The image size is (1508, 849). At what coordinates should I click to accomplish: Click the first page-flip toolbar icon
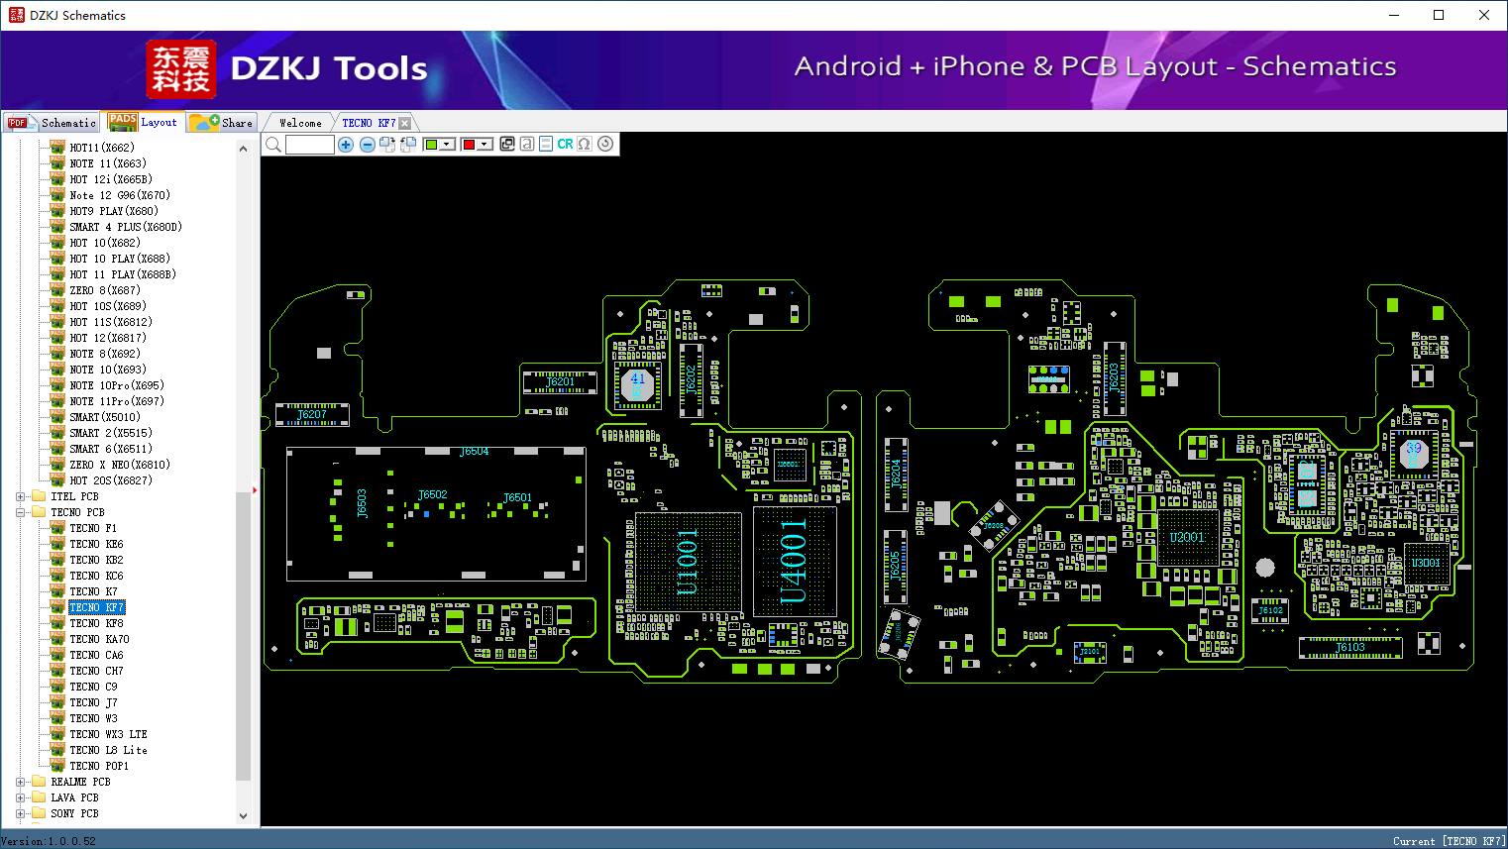tap(387, 145)
